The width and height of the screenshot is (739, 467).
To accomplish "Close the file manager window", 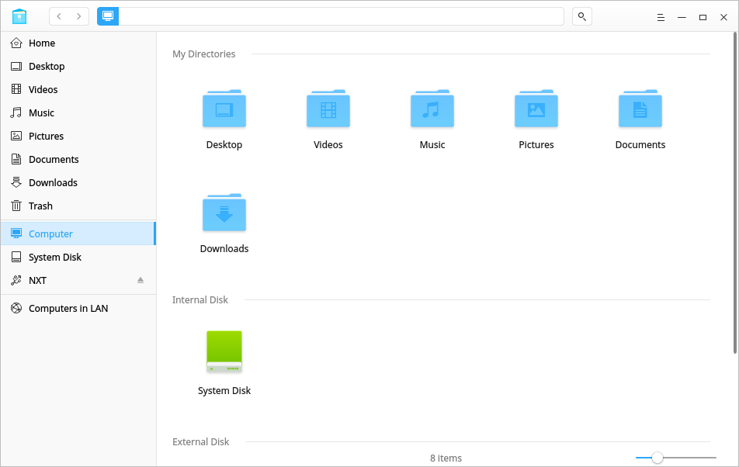I will (x=724, y=17).
